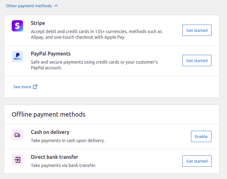The width and height of the screenshot is (227, 179).
Task: Click Take payments via bank transfer text
Action: [x=64, y=165]
